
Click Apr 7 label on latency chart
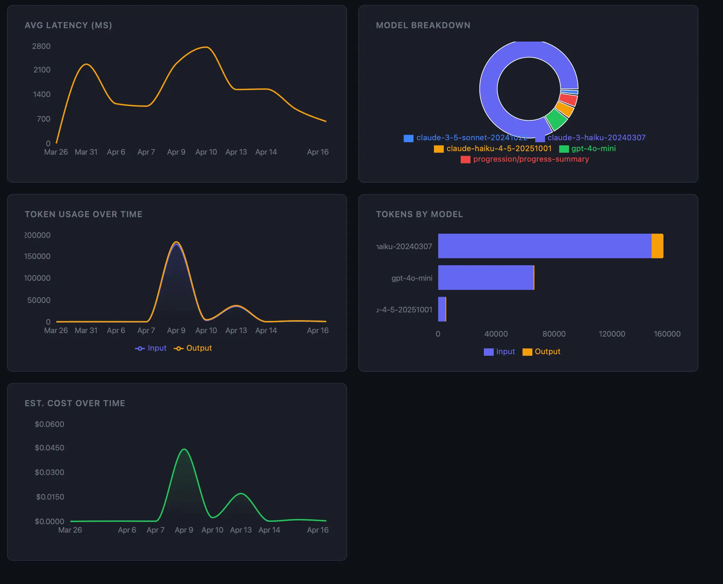[146, 152]
